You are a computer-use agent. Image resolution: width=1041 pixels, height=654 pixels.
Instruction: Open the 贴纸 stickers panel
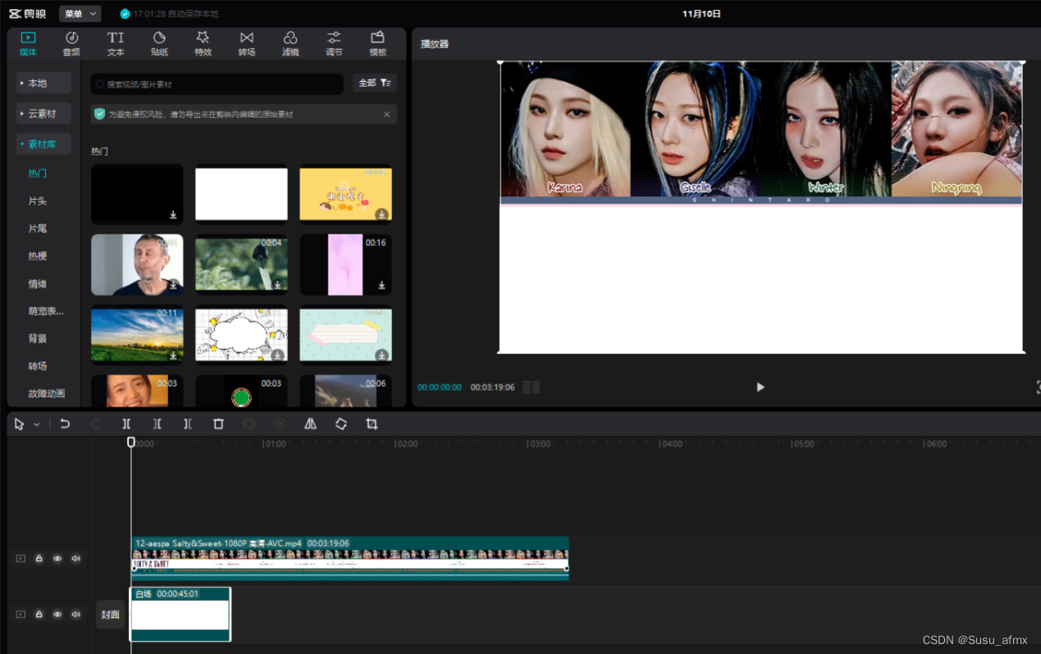[159, 43]
